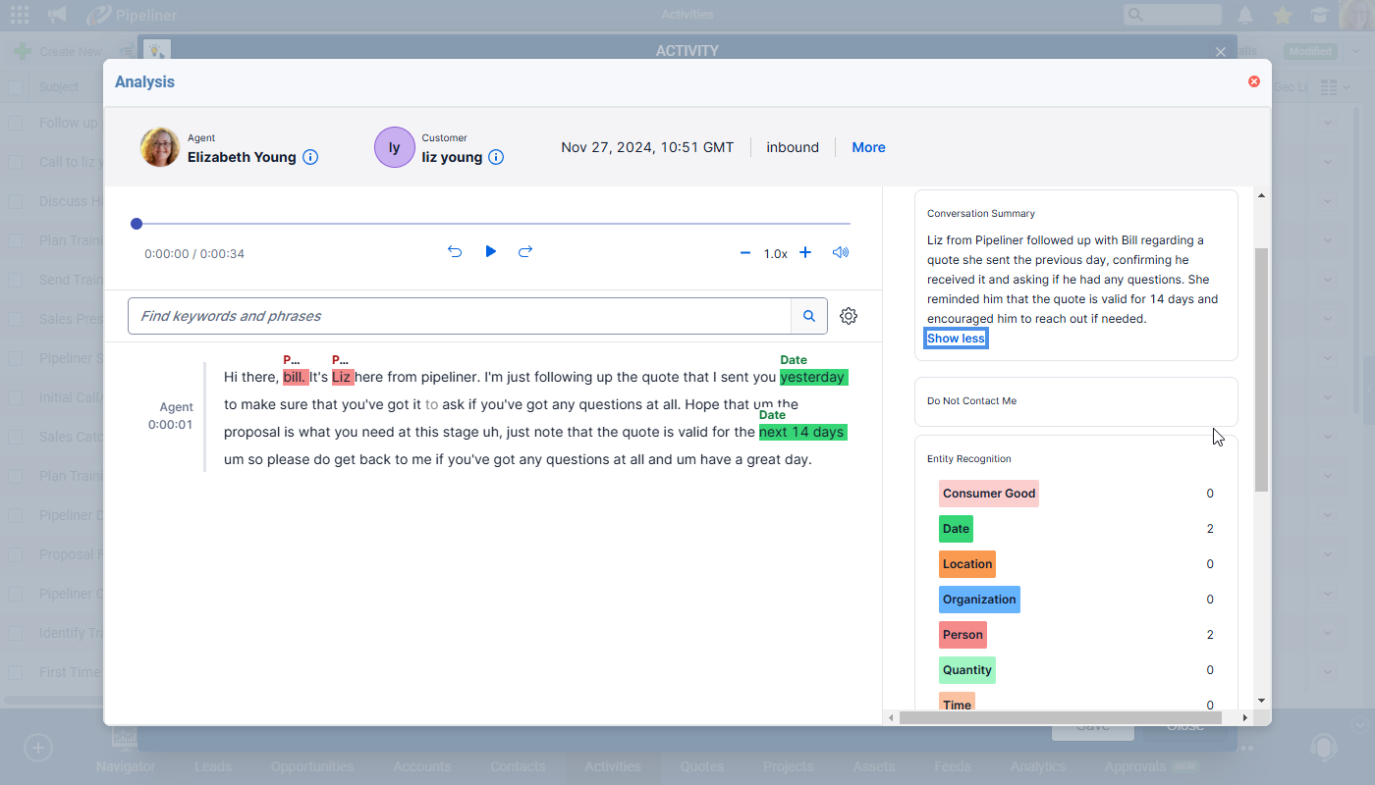Click the keyword search magnifier button

pos(809,316)
